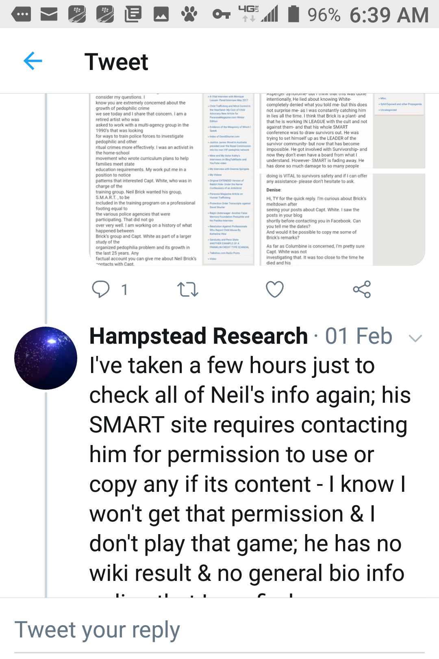Tap the Tweet your reply field

pyautogui.click(x=219, y=630)
